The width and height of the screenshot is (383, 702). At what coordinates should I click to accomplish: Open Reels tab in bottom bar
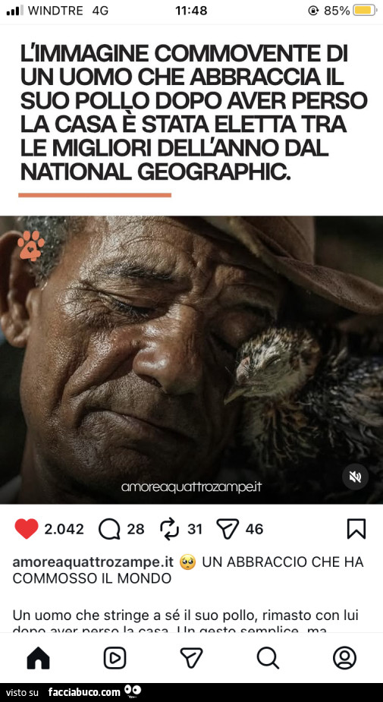115,658
